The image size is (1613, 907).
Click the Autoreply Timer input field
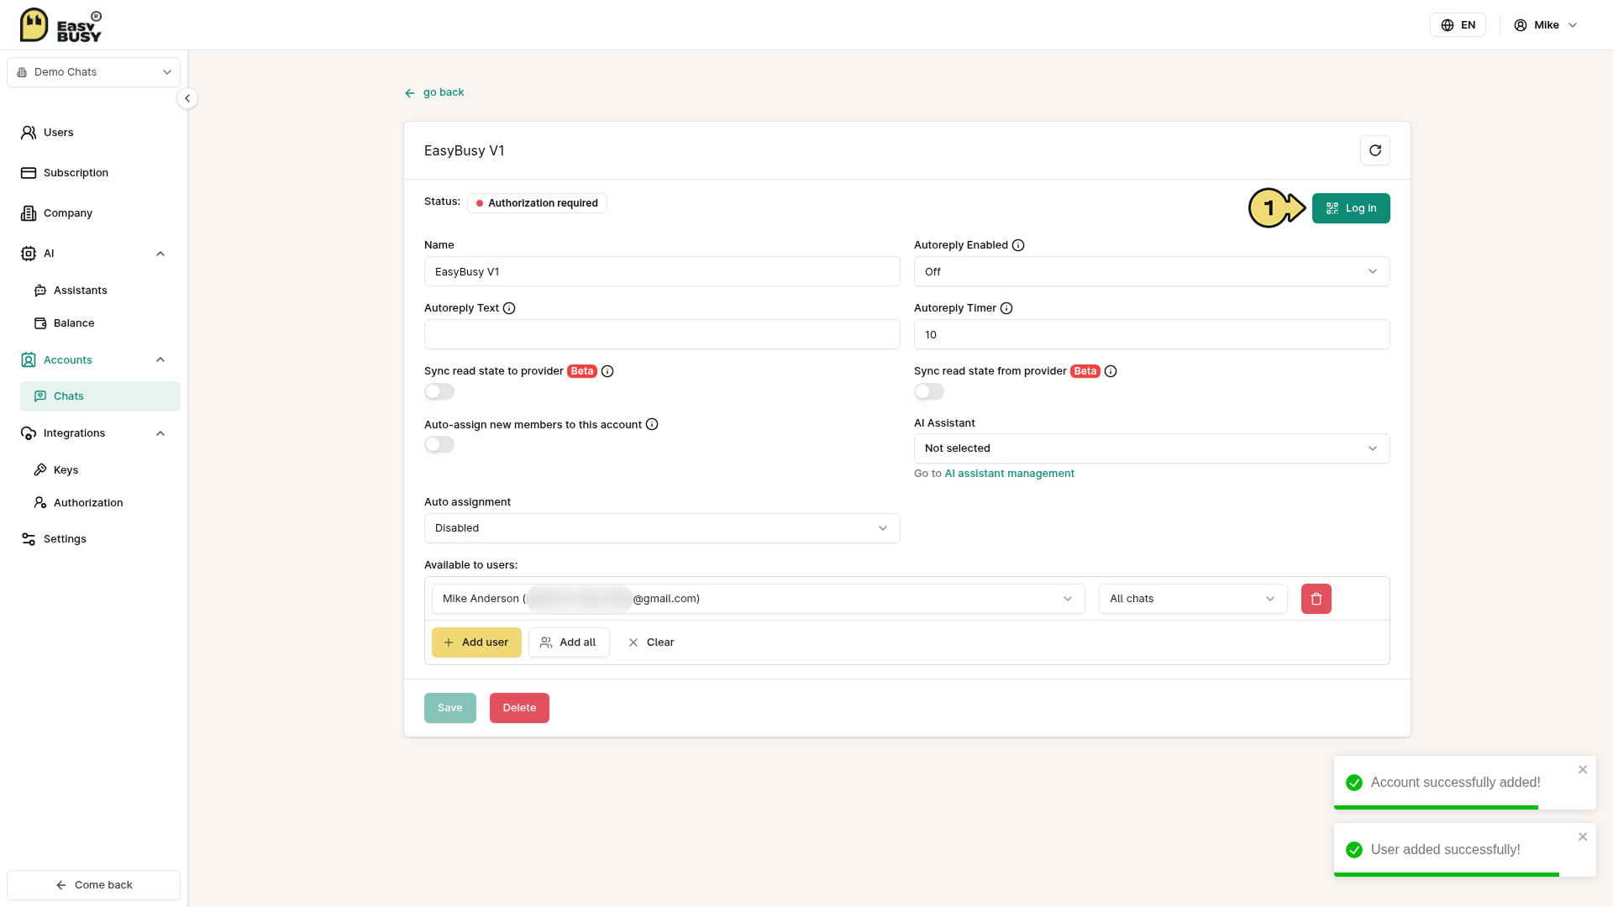[x=1152, y=334]
